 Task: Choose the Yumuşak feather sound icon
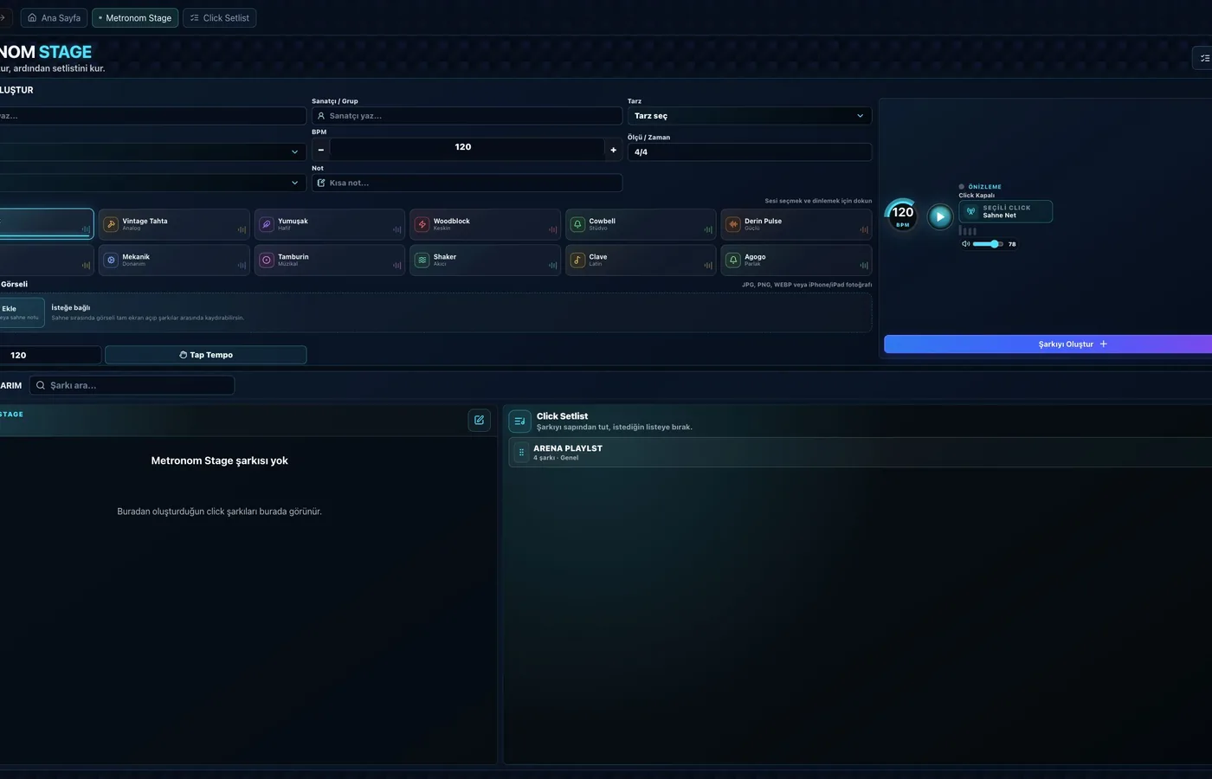point(267,224)
